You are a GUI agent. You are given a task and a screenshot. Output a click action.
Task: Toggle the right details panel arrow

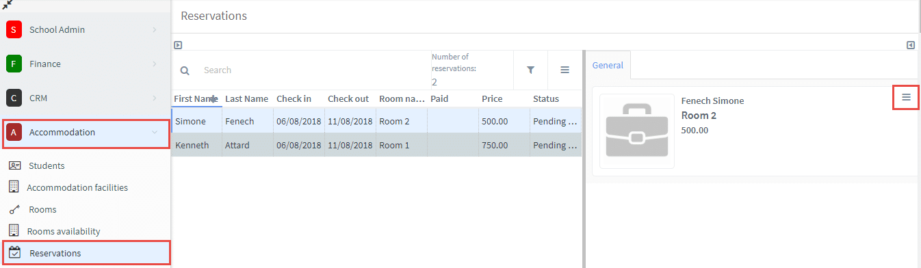coord(911,45)
